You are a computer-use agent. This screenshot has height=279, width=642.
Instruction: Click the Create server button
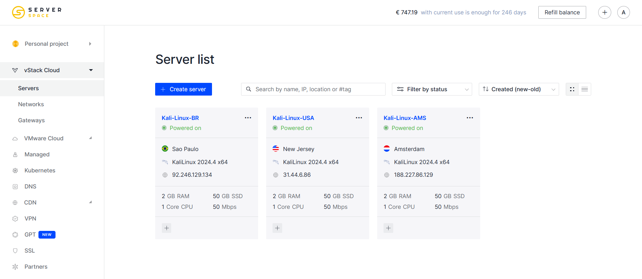coord(184,89)
